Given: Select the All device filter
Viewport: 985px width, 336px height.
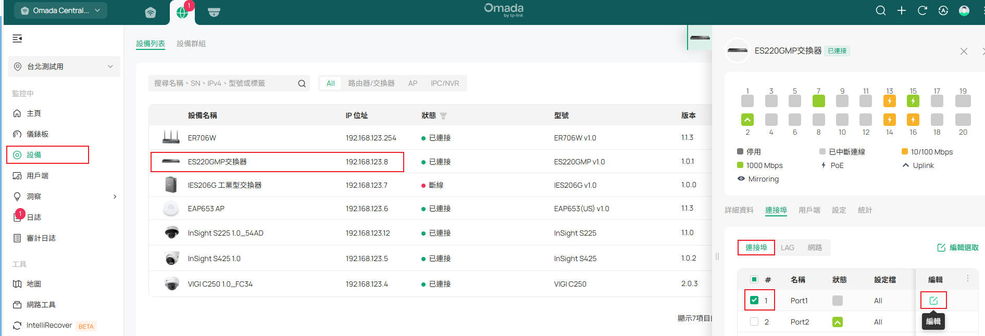Looking at the screenshot, I should [x=331, y=83].
